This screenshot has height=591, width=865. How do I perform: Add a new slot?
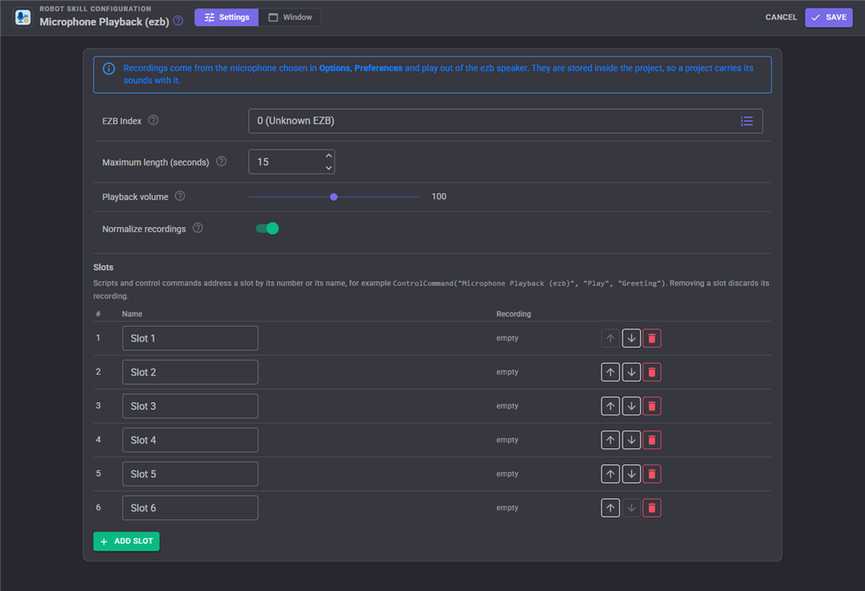click(127, 541)
